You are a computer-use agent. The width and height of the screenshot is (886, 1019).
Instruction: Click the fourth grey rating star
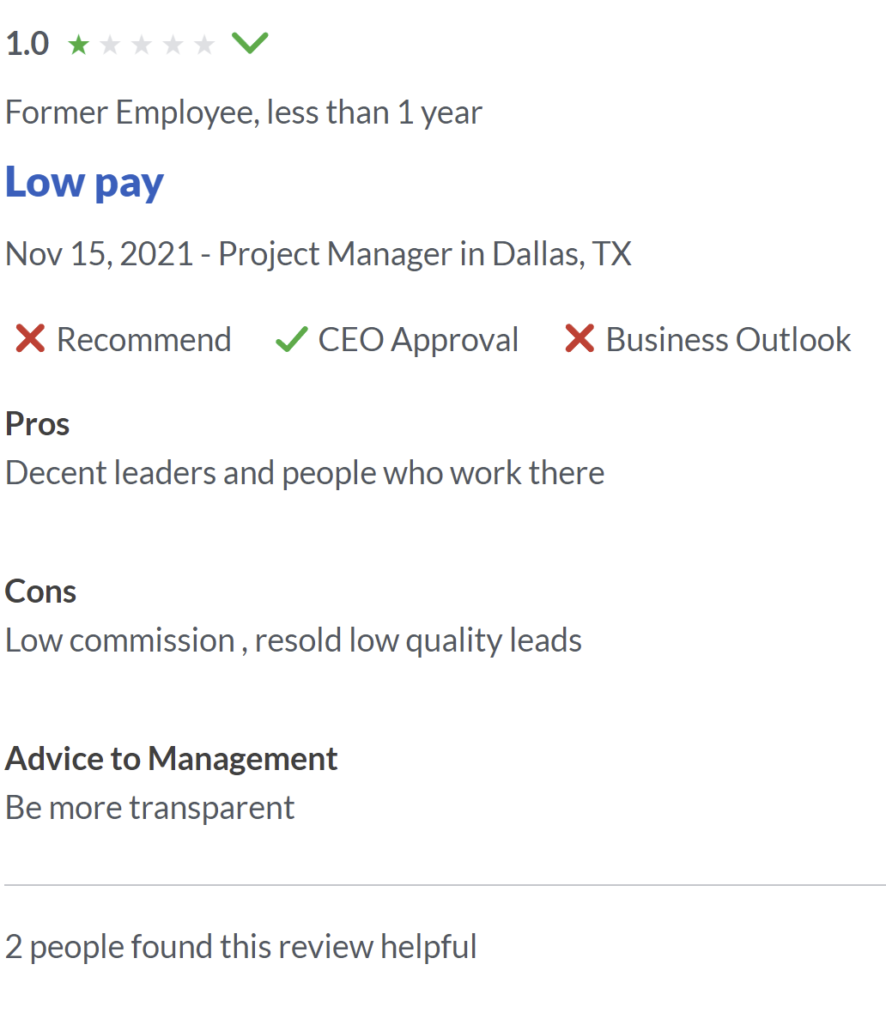tap(173, 44)
